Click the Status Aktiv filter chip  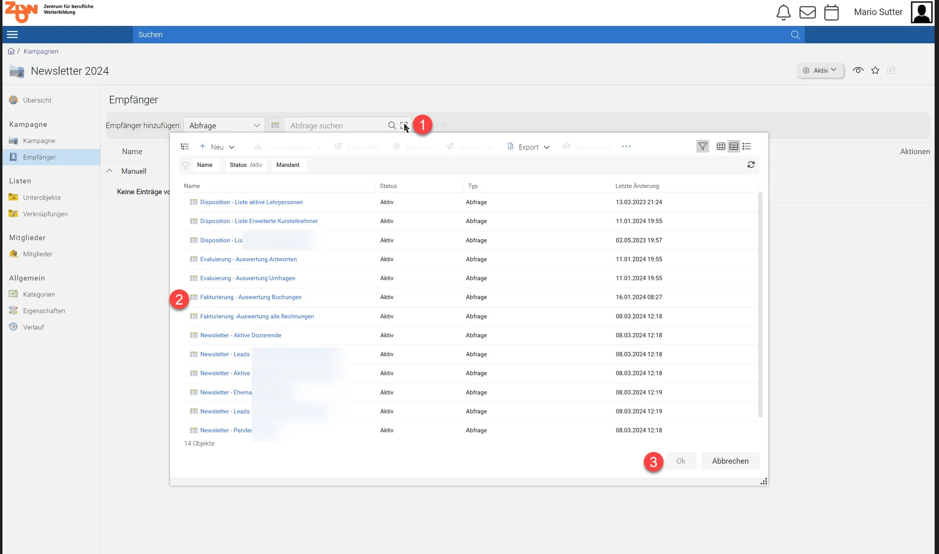click(246, 165)
